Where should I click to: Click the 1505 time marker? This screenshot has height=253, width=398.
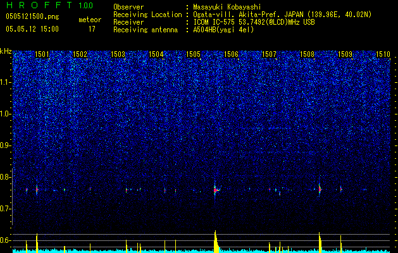coord(194,54)
